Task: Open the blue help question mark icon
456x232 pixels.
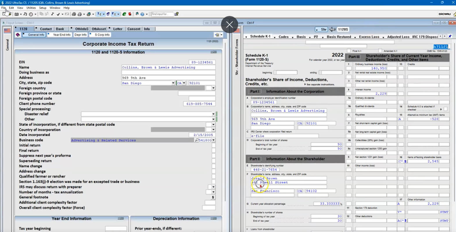Action: [x=142, y=14]
